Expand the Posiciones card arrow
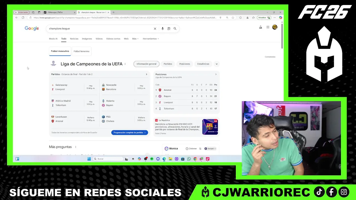356x200 pixels. click(216, 74)
